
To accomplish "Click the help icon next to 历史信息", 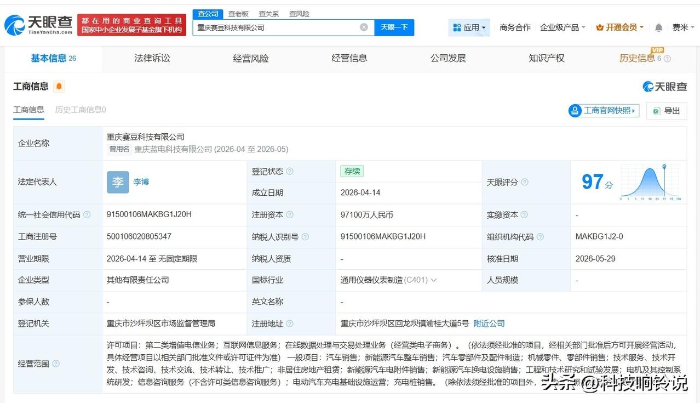I will 667,59.
